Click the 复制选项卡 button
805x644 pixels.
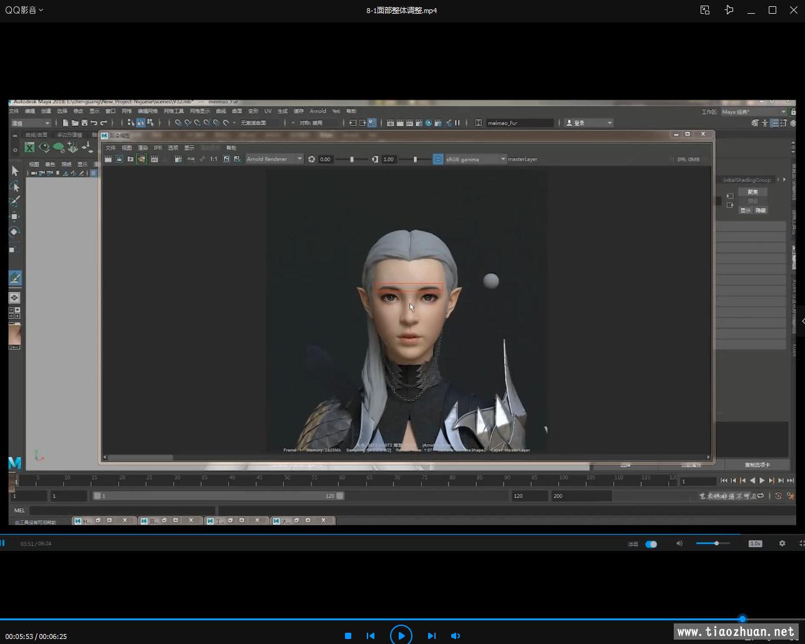click(757, 465)
